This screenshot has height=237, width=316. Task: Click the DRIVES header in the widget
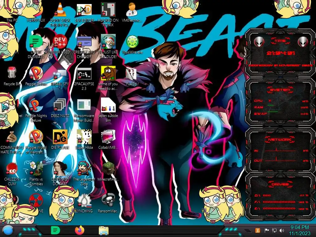pos(280,184)
